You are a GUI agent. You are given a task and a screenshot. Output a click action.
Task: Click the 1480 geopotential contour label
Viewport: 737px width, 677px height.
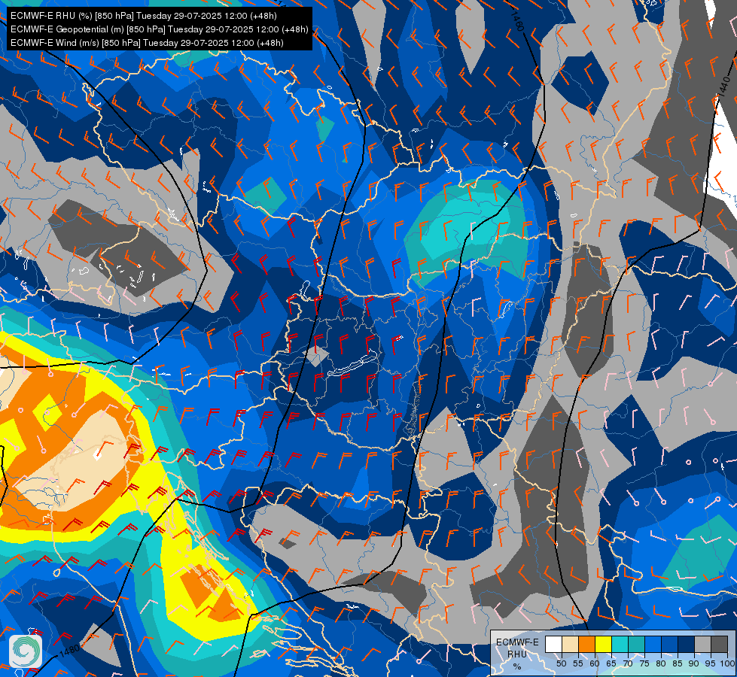tap(69, 651)
